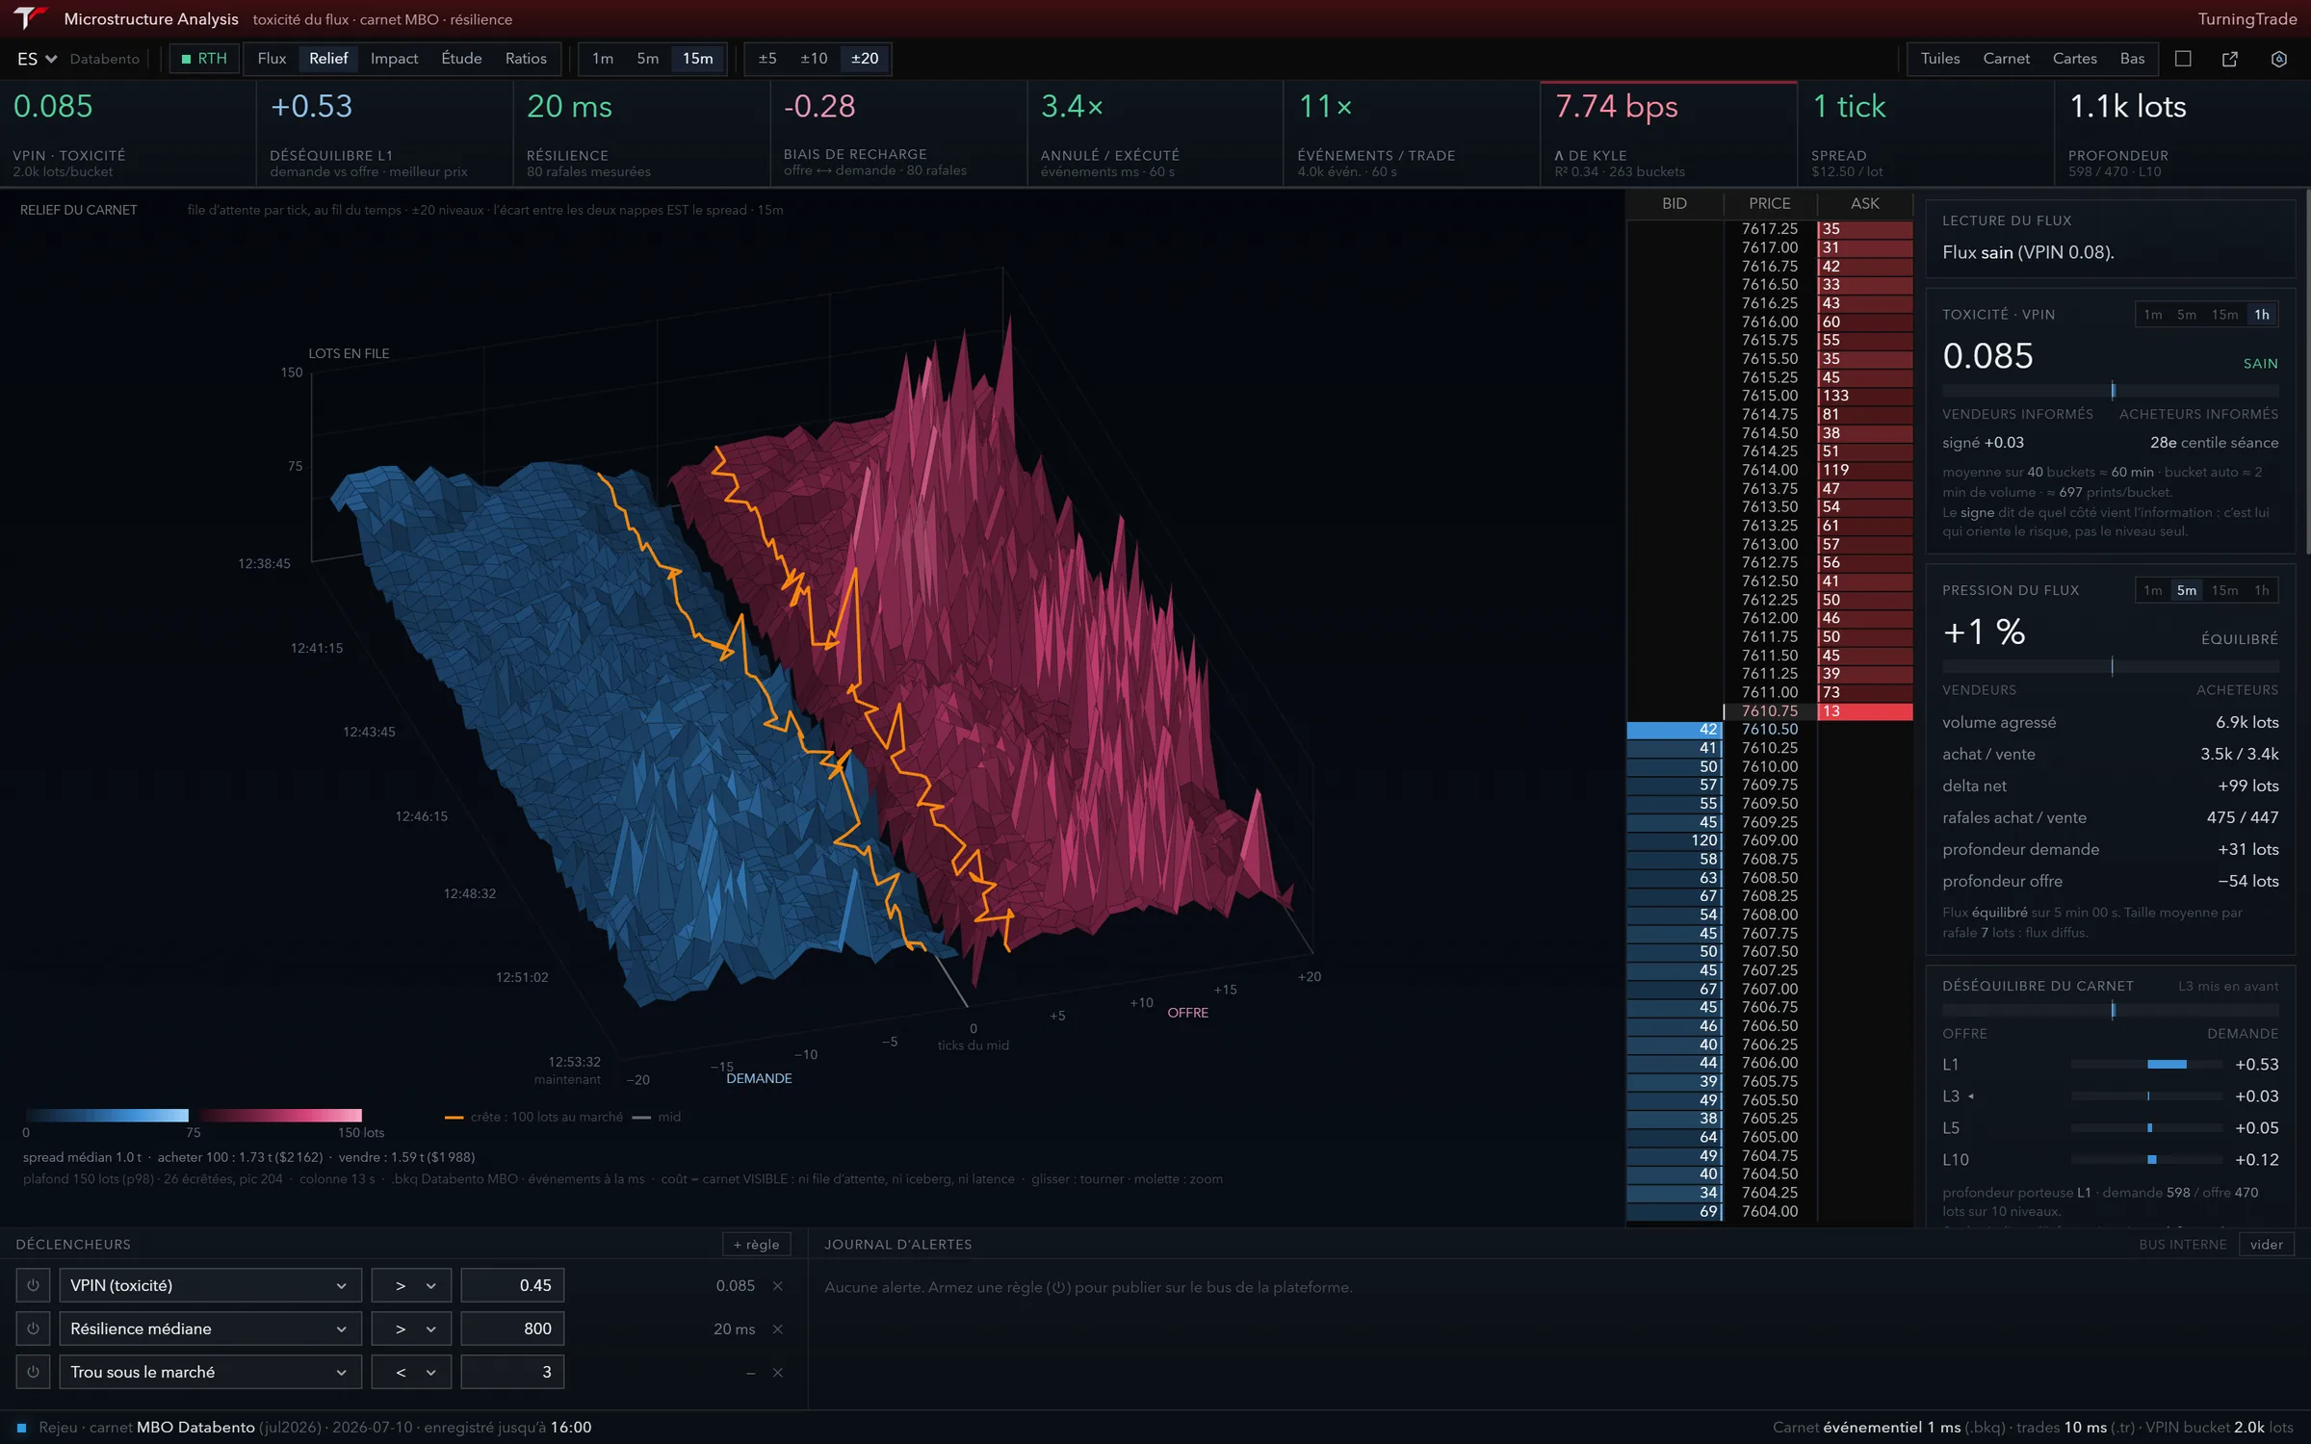The image size is (2311, 1444).
Task: Open the Cartes layout button
Action: point(2074,59)
